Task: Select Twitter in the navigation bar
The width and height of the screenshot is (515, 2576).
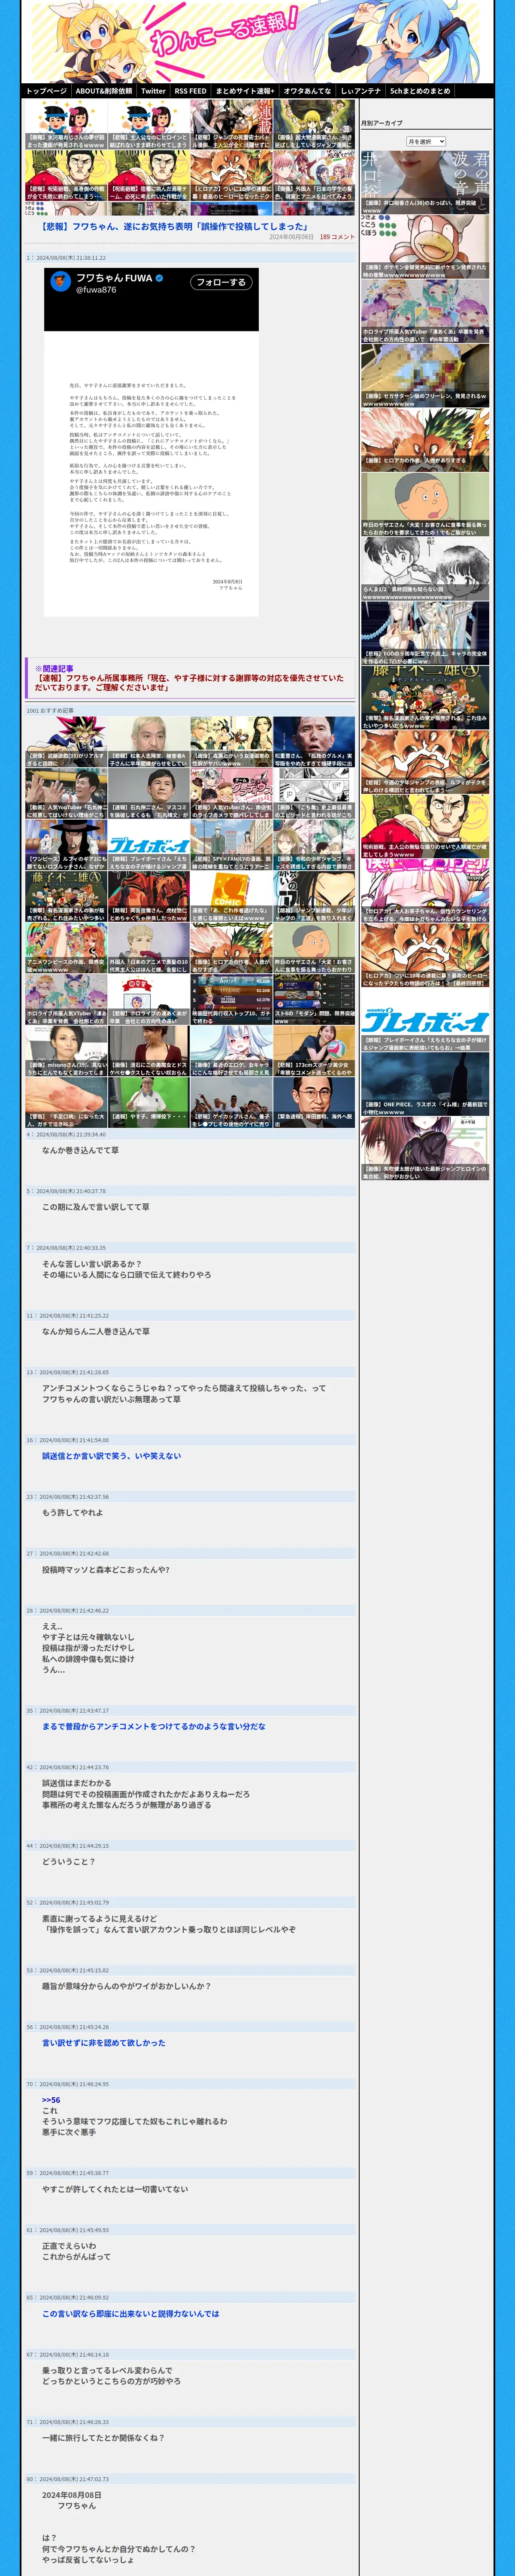Action: pos(153,91)
